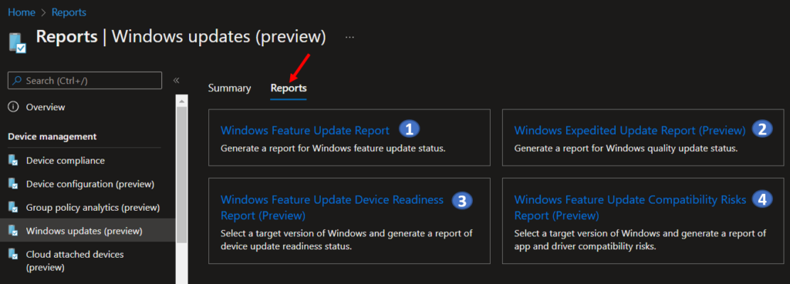The width and height of the screenshot is (790, 284).
Task: Click the search magnifier icon in sidebar
Action: (x=17, y=80)
